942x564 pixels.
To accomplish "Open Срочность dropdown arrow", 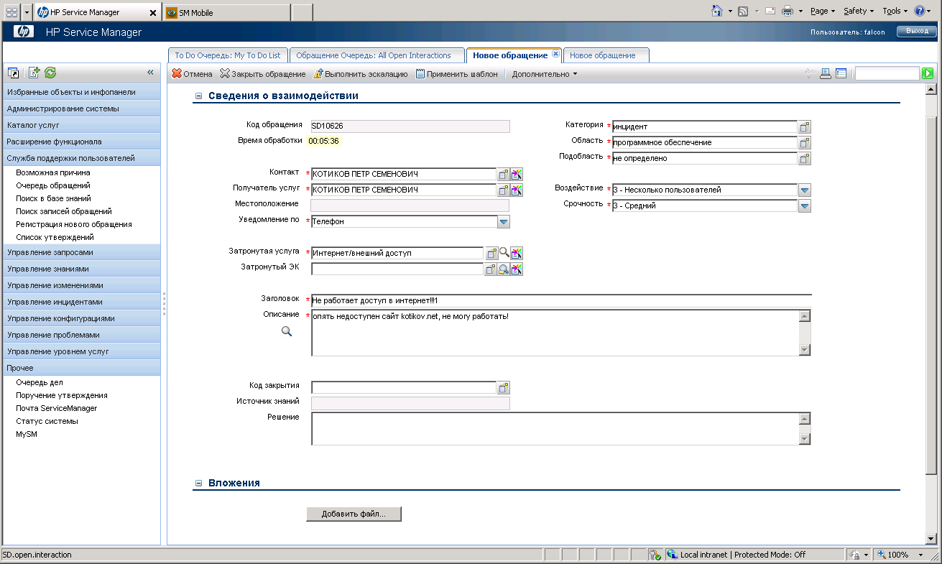I will [805, 205].
